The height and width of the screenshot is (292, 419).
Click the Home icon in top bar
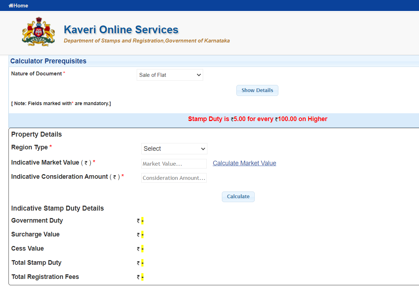point(11,6)
